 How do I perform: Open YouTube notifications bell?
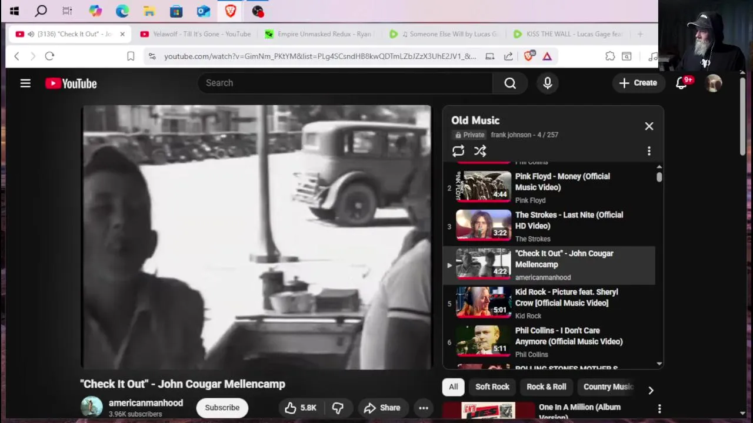tap(681, 83)
